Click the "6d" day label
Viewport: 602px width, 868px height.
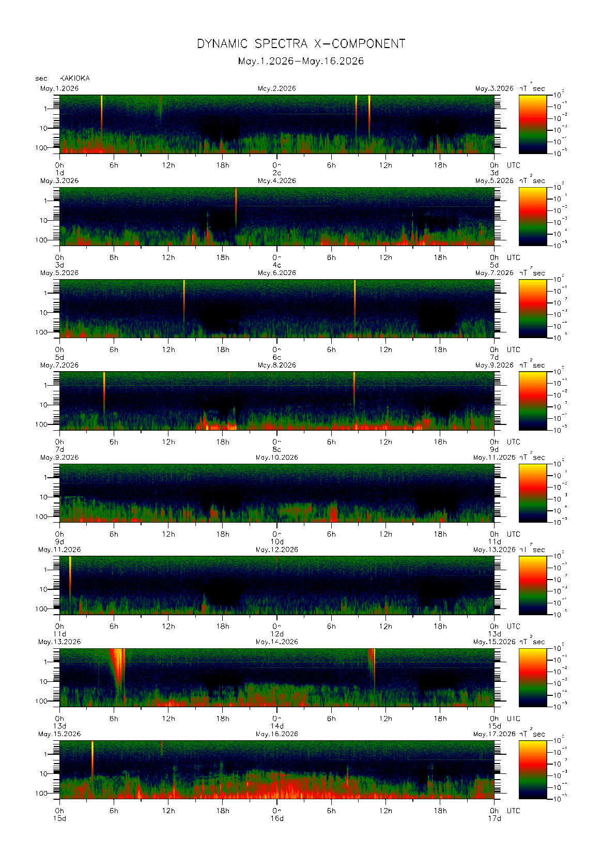click(x=277, y=357)
